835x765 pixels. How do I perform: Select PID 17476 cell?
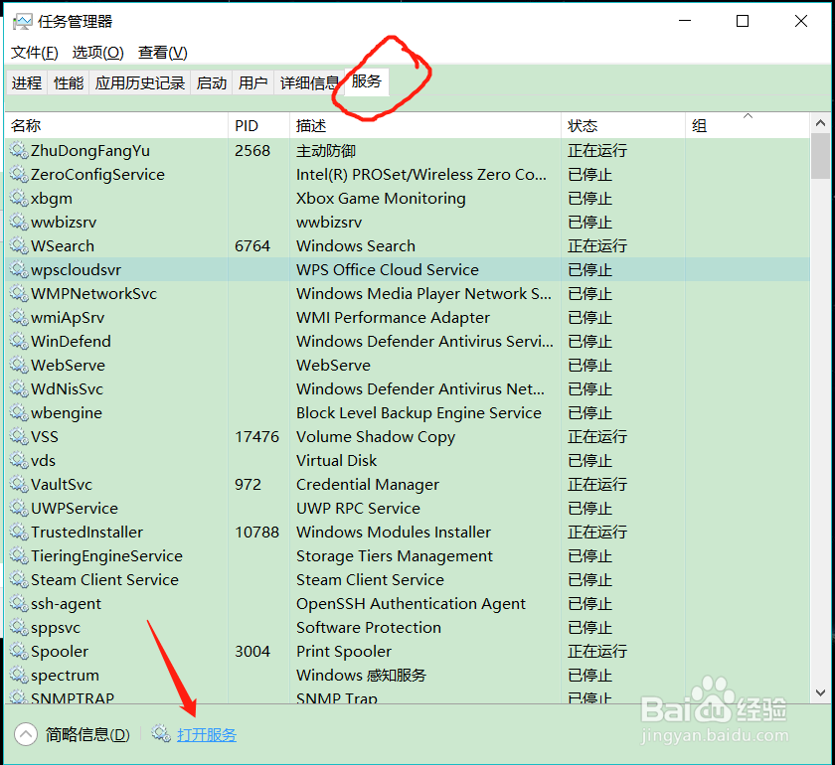pos(256,436)
